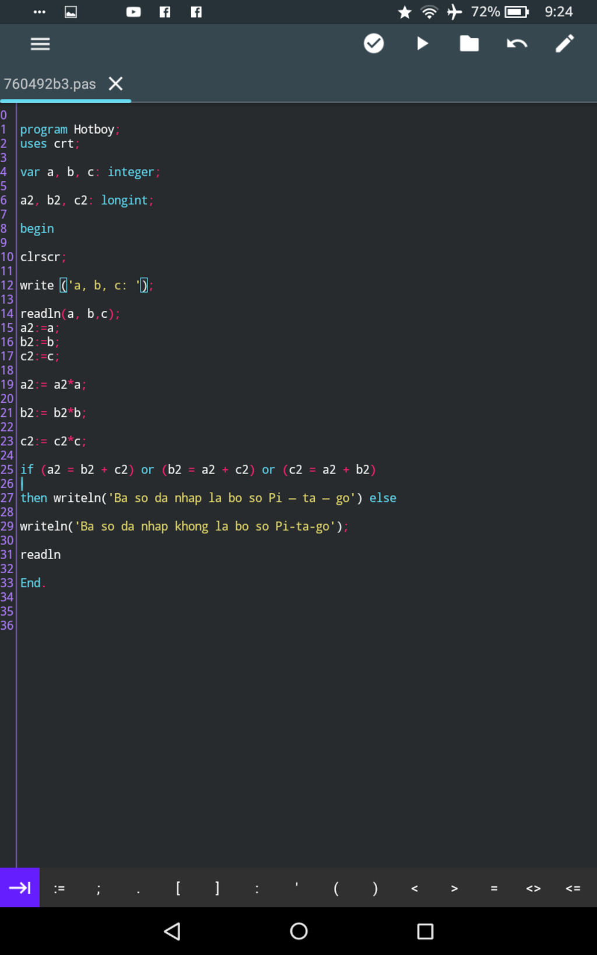Tap the three-dots notification overflow icon
The height and width of the screenshot is (955, 597).
pyautogui.click(x=40, y=12)
